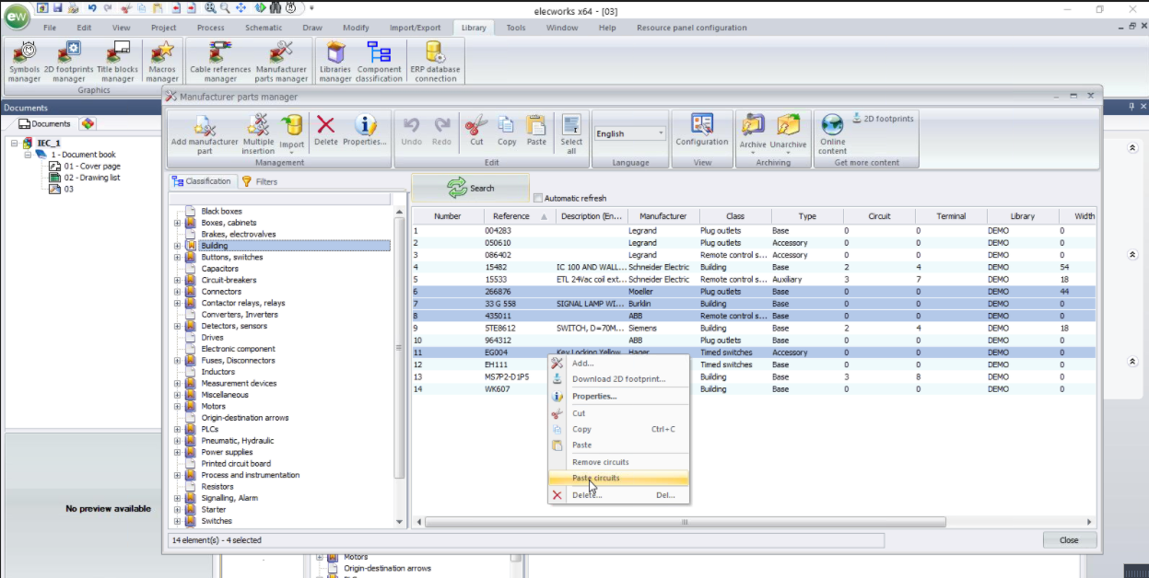
Task: Open Cable references manager
Action: (220, 61)
